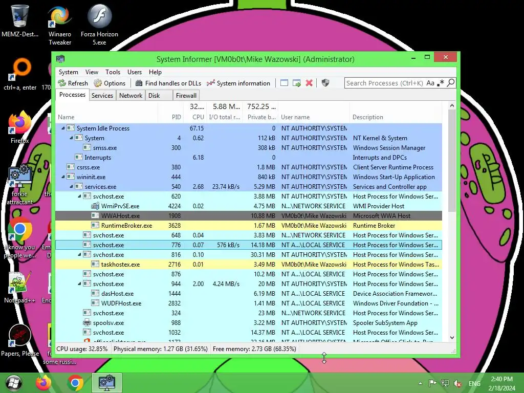524x393 pixels.
Task: Click the find window and thread icon
Action: [296, 83]
